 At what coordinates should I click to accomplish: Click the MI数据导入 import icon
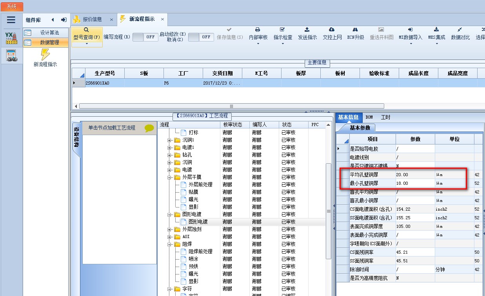click(x=411, y=30)
